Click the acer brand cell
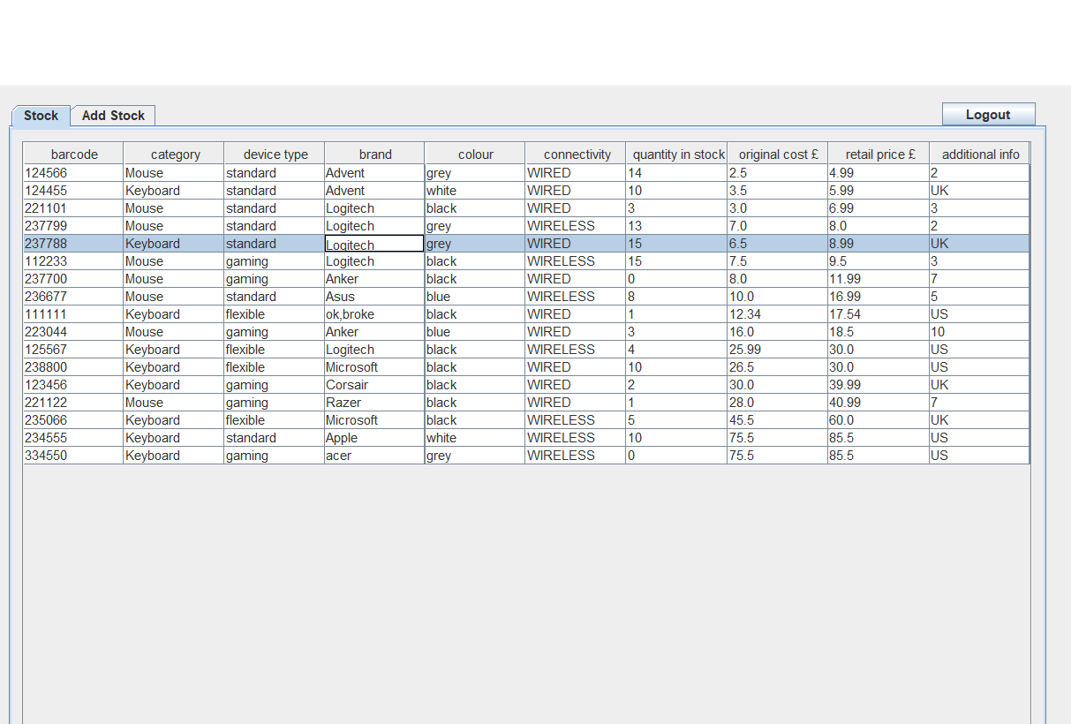This screenshot has height=724, width=1071. pyautogui.click(x=374, y=456)
